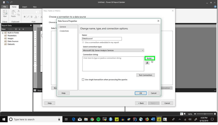Click the expression fx button
This screenshot has height=125, width=218.
pyautogui.click(x=147, y=63)
